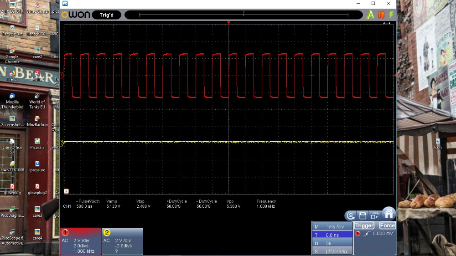Toggle channel 1 red panel
This screenshot has width=456, height=256.
80,241
